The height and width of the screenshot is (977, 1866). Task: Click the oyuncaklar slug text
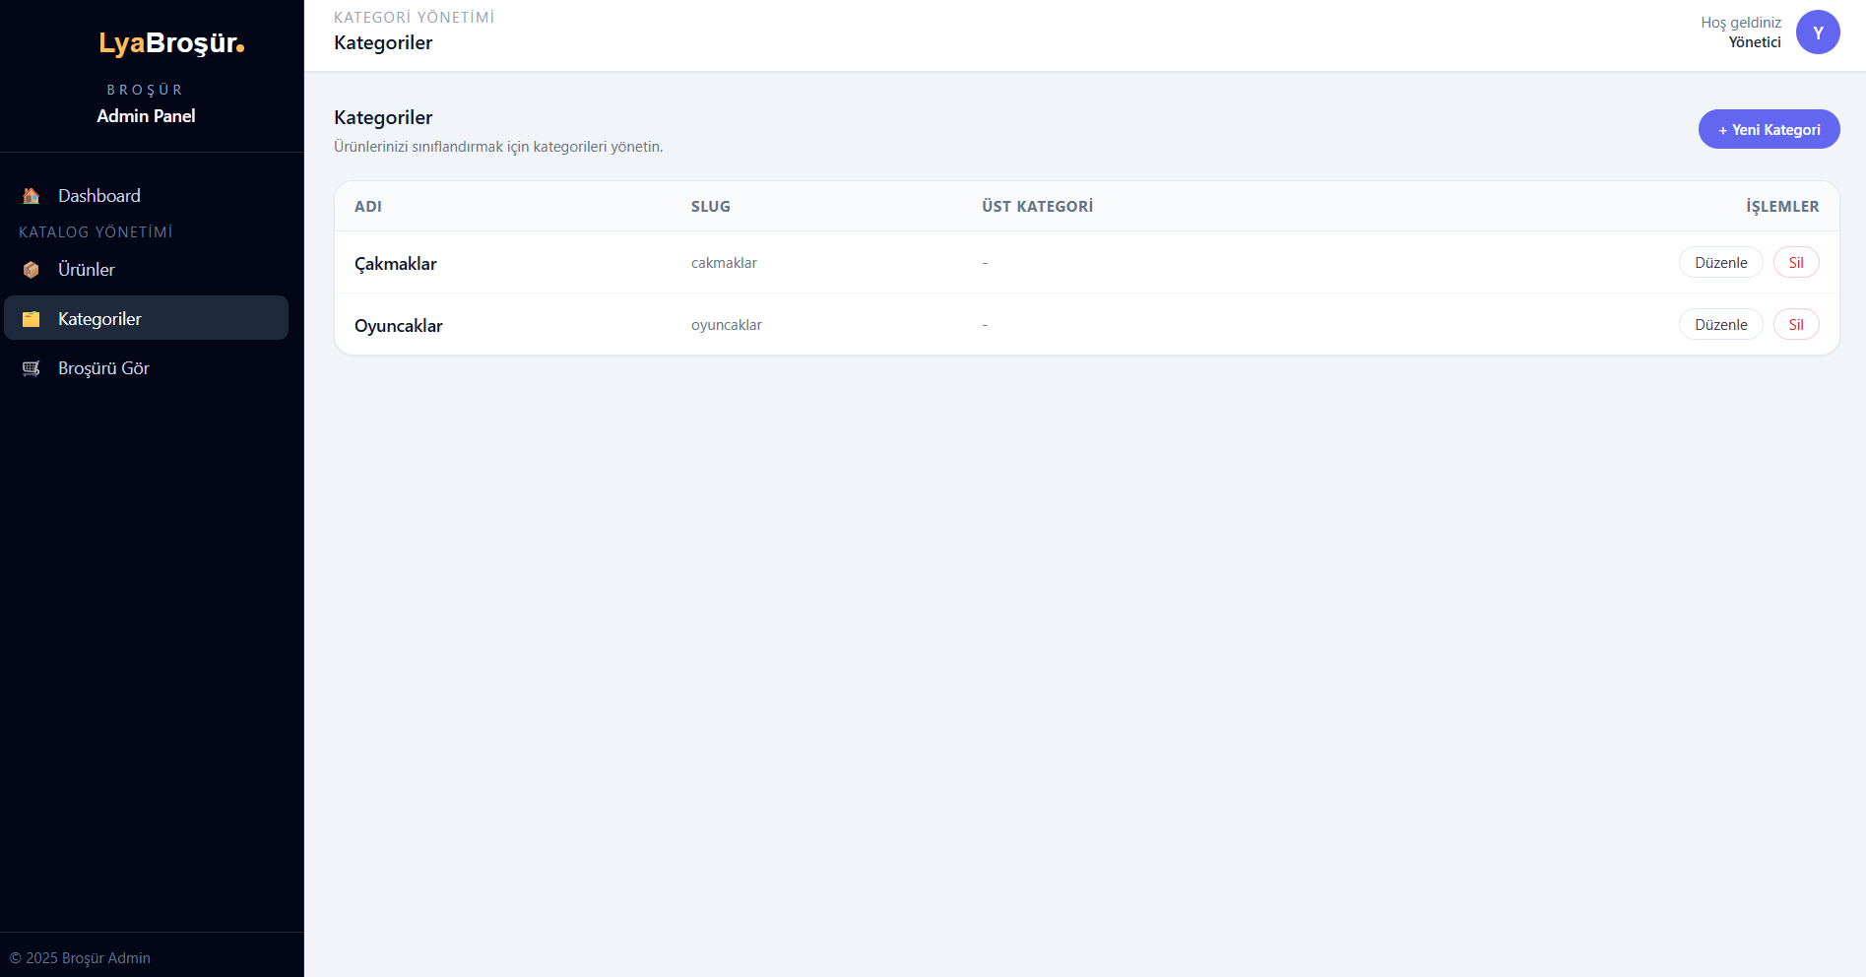[727, 325]
